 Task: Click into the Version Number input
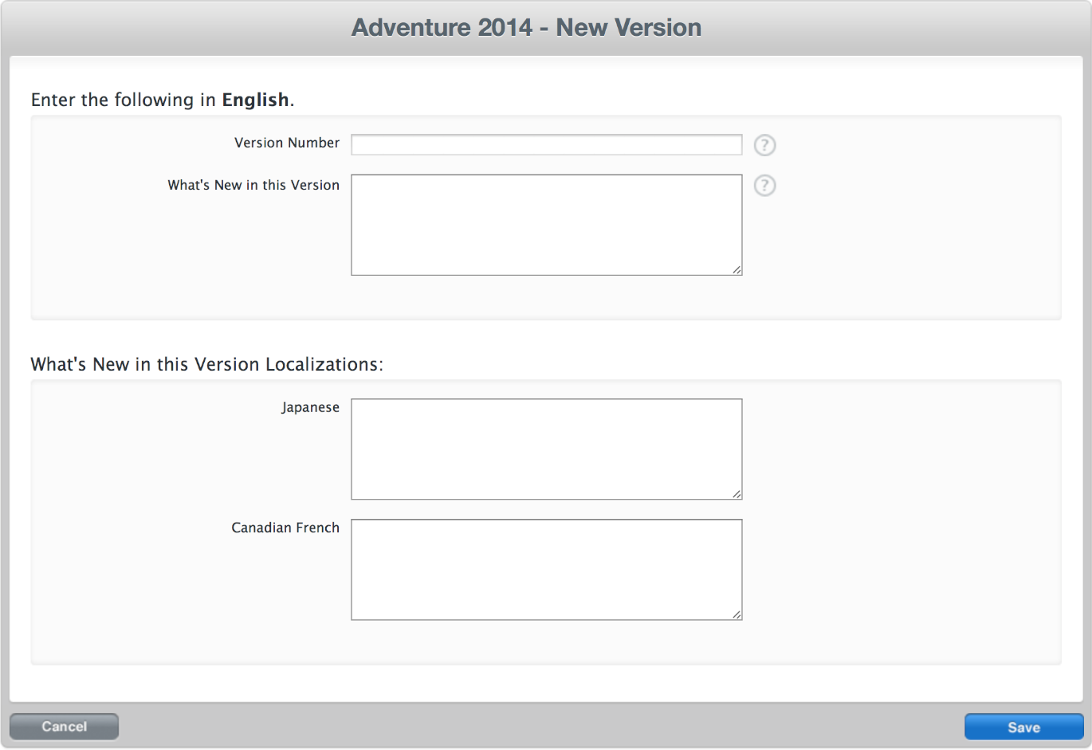coord(546,144)
